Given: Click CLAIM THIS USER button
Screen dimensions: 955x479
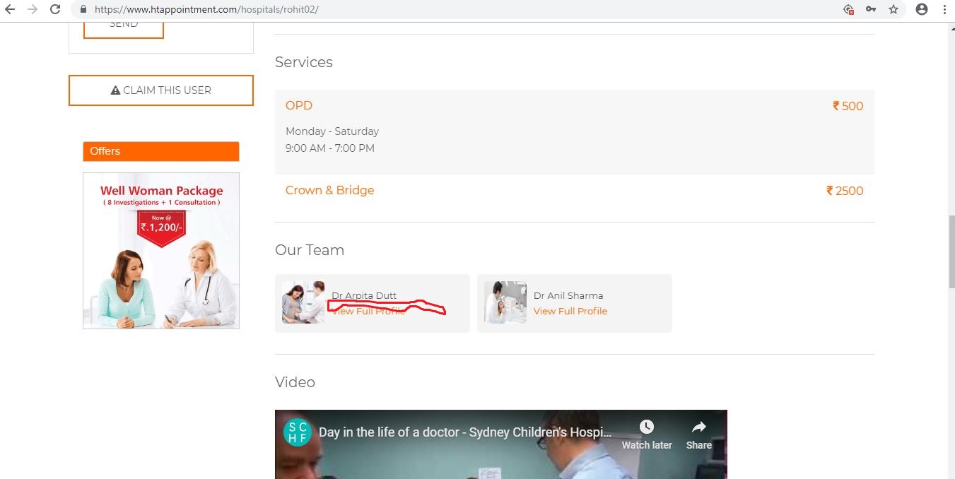Looking at the screenshot, I should pyautogui.click(x=161, y=90).
